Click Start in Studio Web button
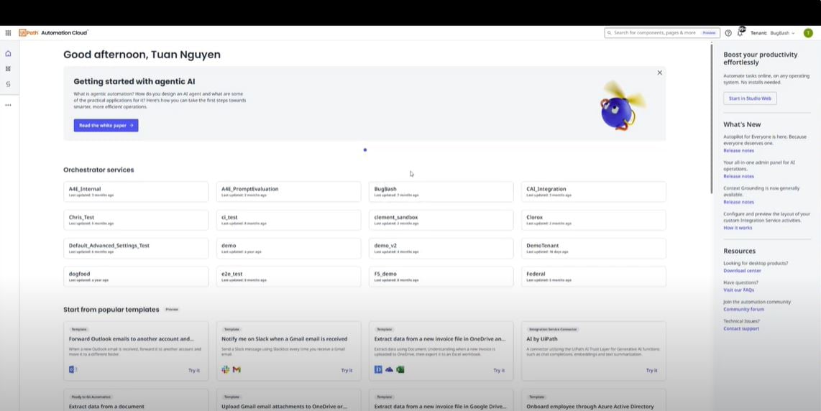Screen dimensions: 821x411 click(750, 98)
